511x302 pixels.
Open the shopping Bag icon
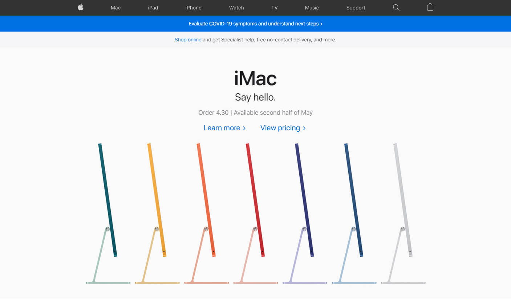(x=430, y=8)
